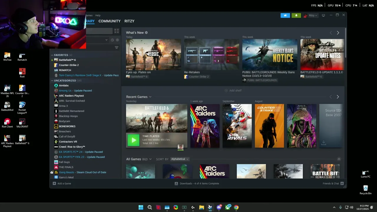
Task: Open the BattleBit Remastered tile in All Games
Action: pyautogui.click(x=325, y=171)
